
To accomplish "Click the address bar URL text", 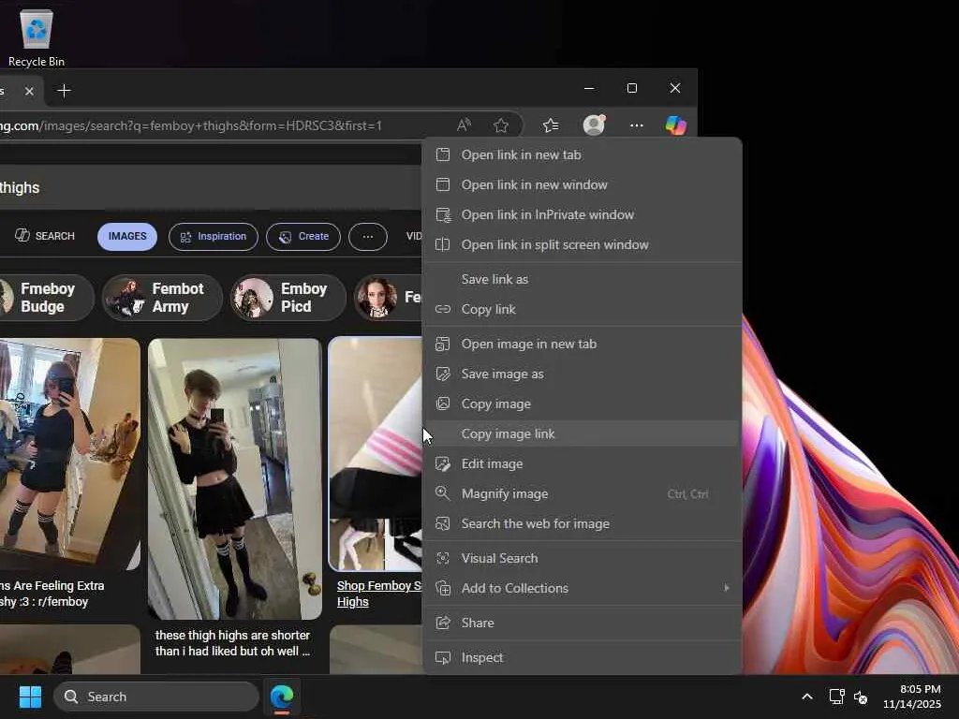I will [191, 126].
